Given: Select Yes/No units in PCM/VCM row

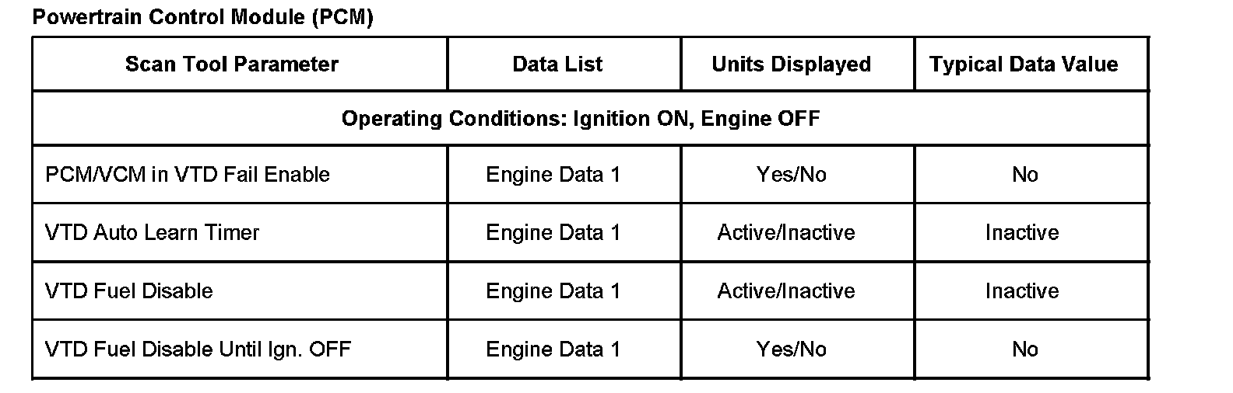Looking at the screenshot, I should coord(791,174).
